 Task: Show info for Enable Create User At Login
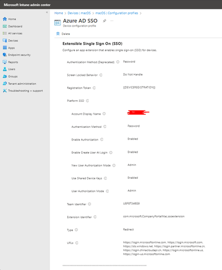coord(111,153)
